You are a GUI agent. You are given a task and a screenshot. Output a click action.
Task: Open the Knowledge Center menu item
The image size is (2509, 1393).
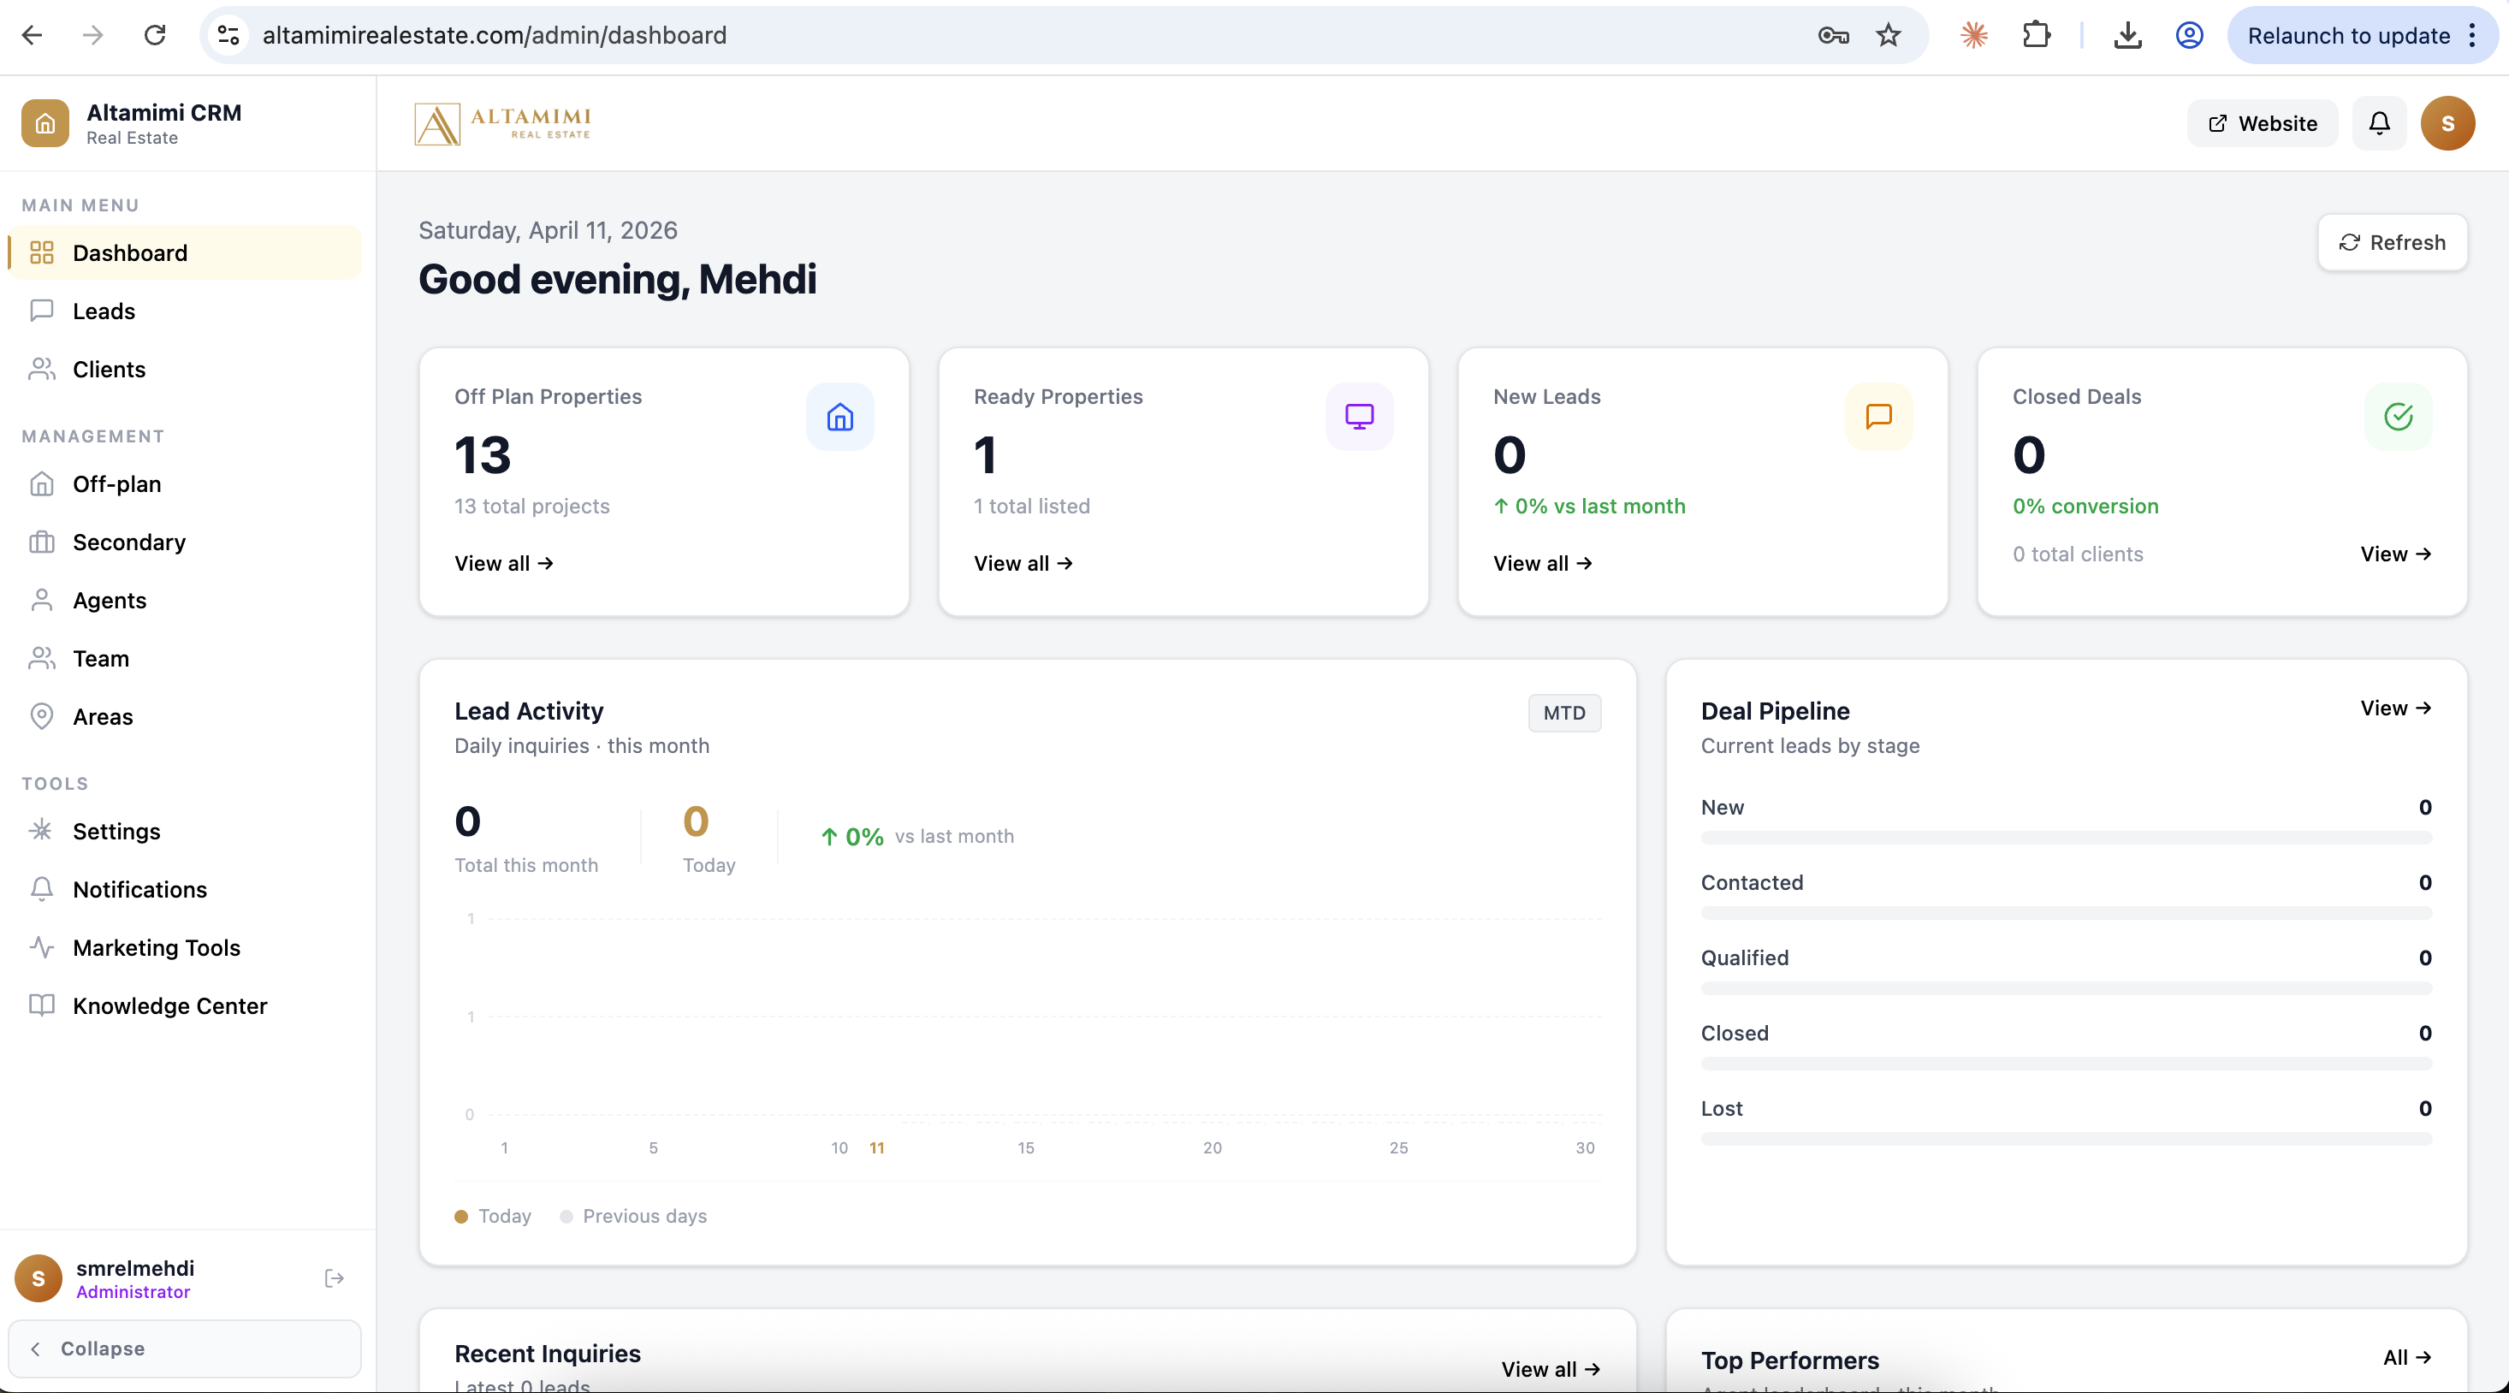pos(169,1006)
